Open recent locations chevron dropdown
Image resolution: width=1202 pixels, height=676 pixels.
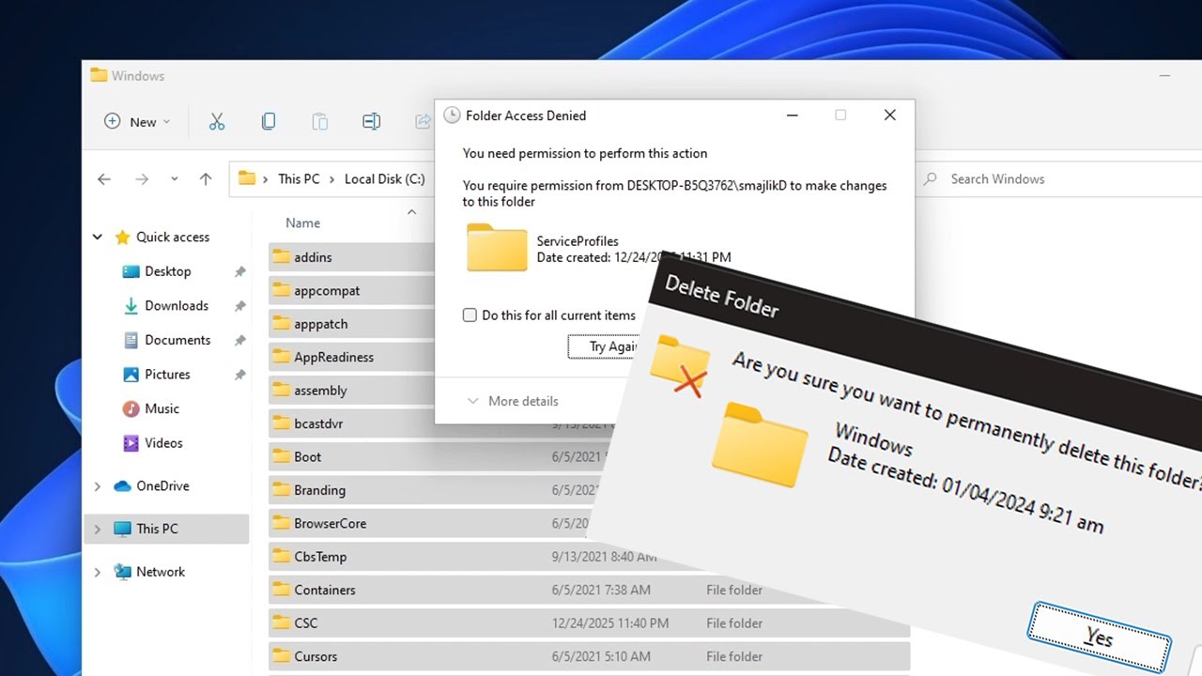pos(175,178)
